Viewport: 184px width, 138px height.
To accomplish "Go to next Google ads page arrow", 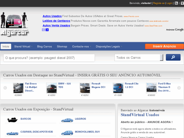I will point(47,30).
